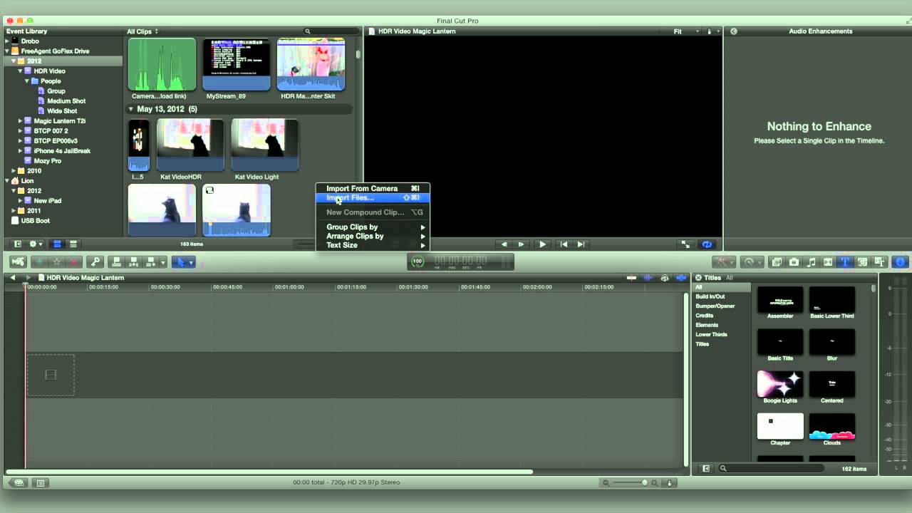
Task: Show the Music and Sound Browser
Action: coord(811,262)
